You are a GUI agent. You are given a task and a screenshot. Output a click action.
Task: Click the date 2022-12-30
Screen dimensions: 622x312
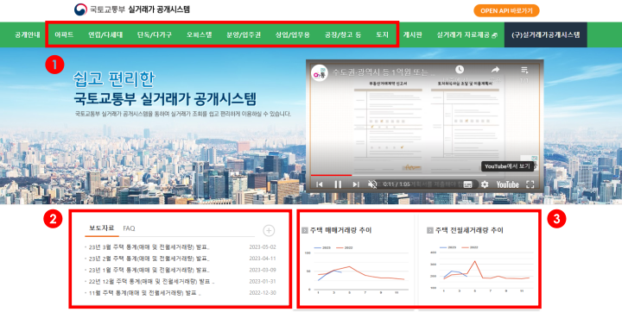click(263, 293)
